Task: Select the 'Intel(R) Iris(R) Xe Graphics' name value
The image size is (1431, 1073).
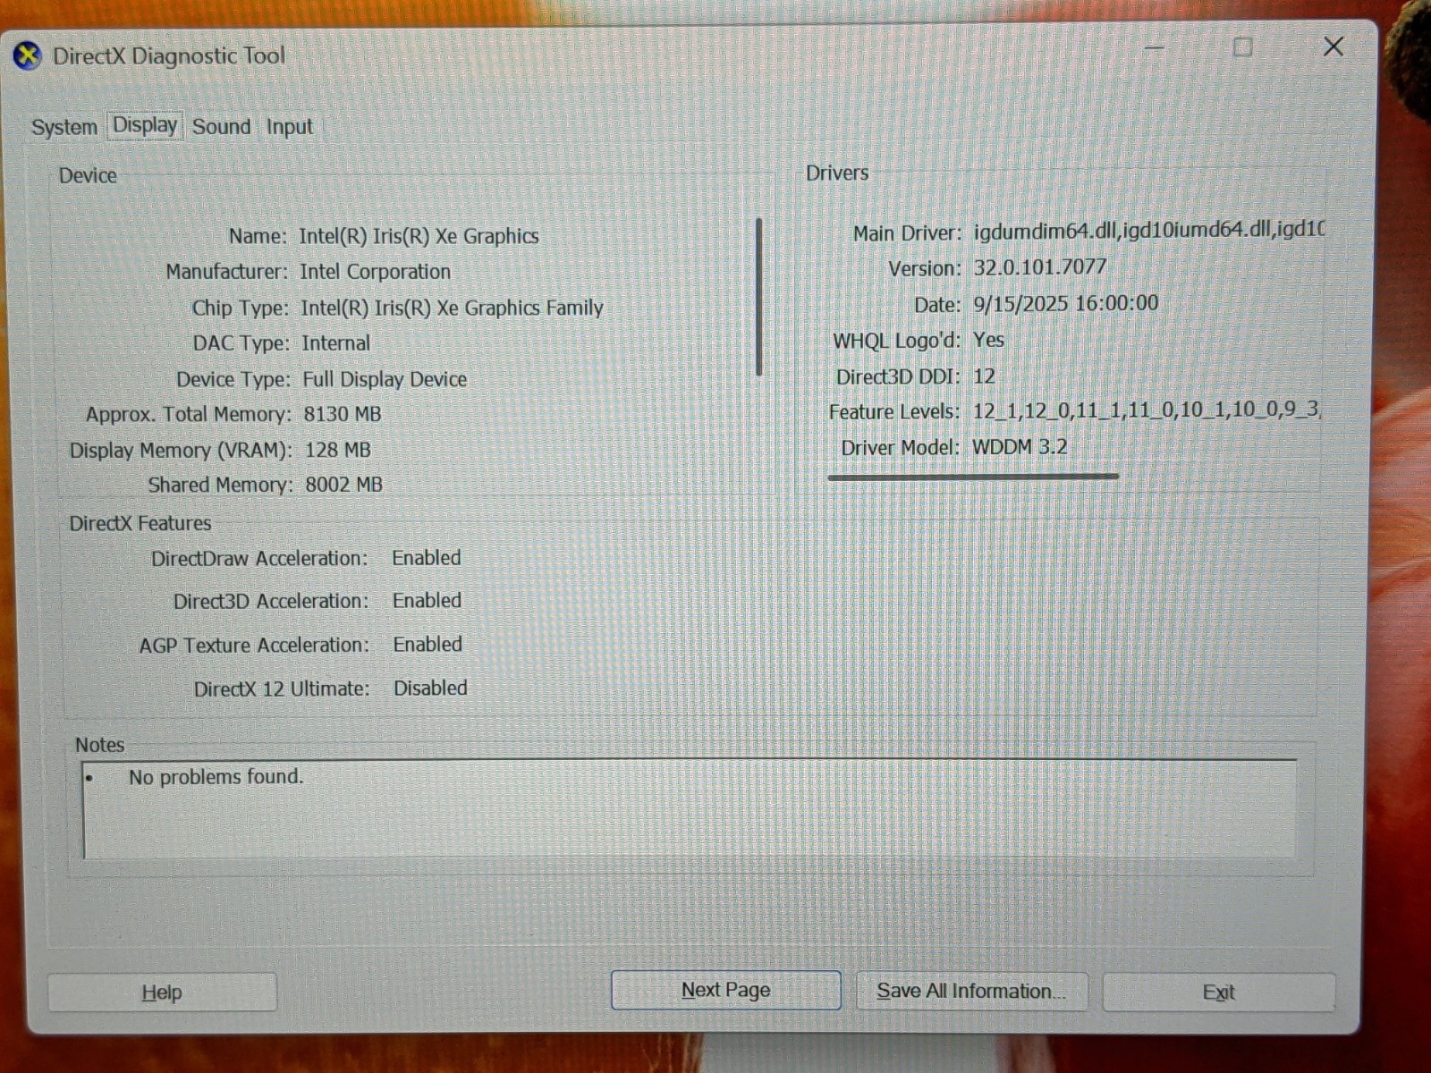Action: pos(419,236)
